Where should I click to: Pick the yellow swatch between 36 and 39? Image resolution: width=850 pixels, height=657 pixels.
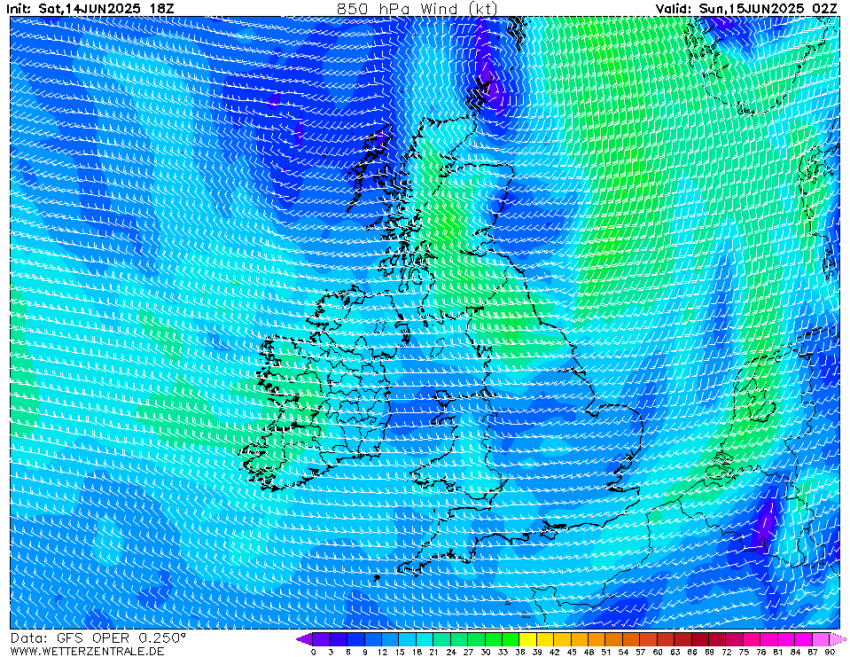(x=528, y=639)
